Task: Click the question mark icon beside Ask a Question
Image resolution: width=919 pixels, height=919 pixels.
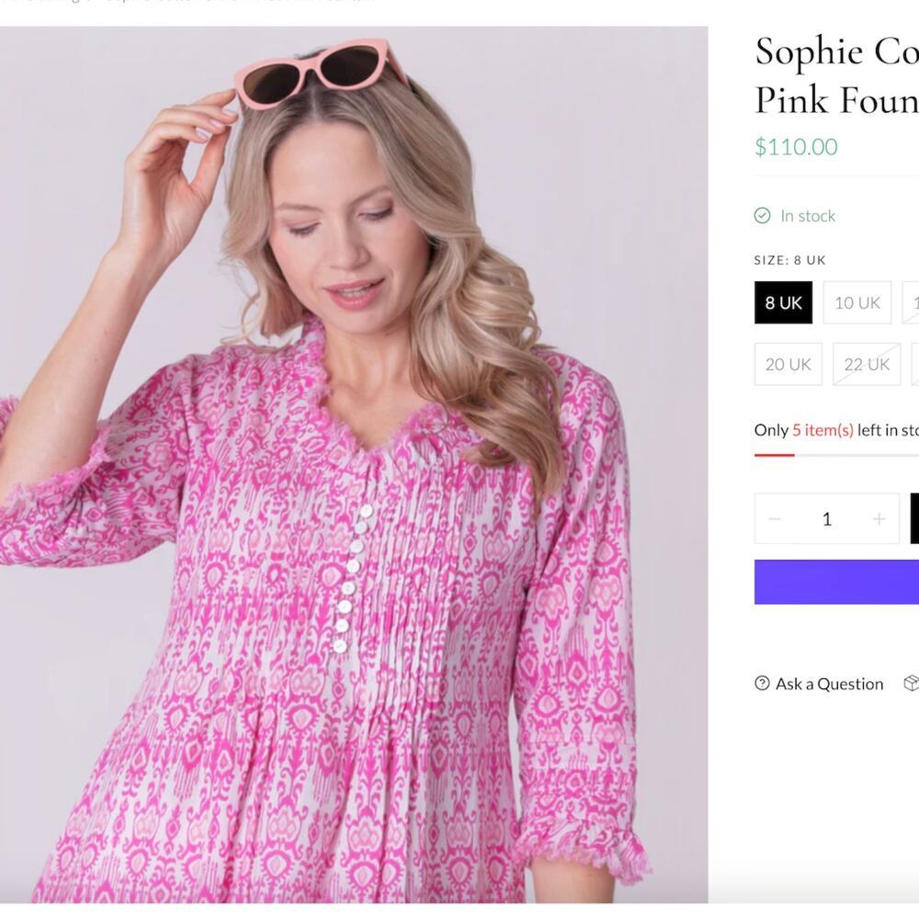Action: point(761,684)
